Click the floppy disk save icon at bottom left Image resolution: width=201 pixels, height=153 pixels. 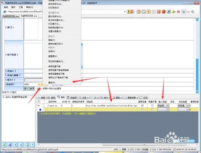coord(10,145)
